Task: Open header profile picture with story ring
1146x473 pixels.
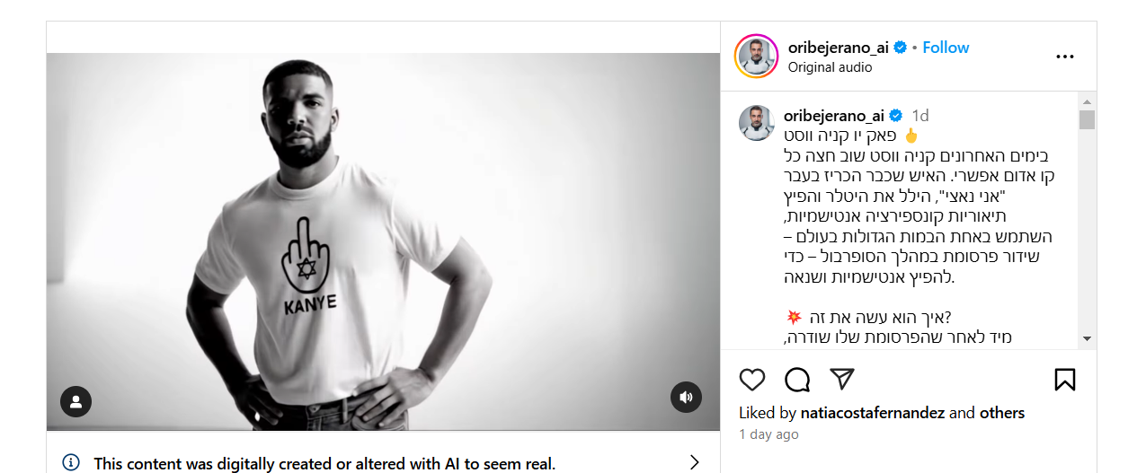Action: click(756, 57)
